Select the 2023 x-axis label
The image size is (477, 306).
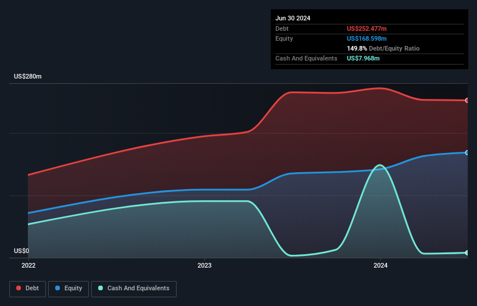click(x=205, y=265)
